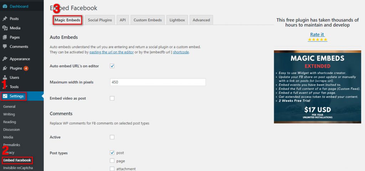Click the Rate it link
This screenshot has height=171, width=365.
(317, 35)
